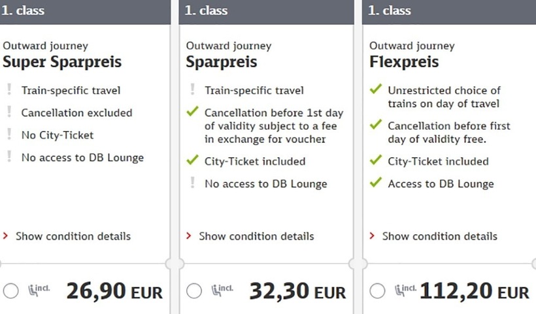Image resolution: width=536 pixels, height=314 pixels.
Task: Expand condition details for Flexpreis
Action: point(439,236)
